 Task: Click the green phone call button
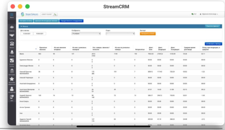pos(55,14)
